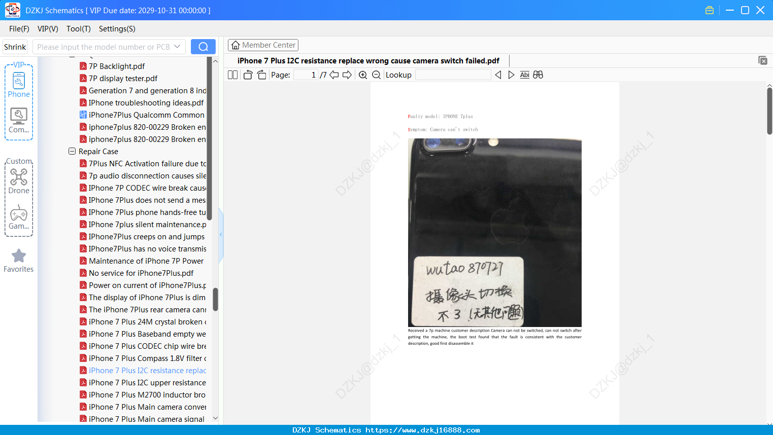Screen dimensions: 773x435
Task: Open the Member Center
Action: click(263, 45)
